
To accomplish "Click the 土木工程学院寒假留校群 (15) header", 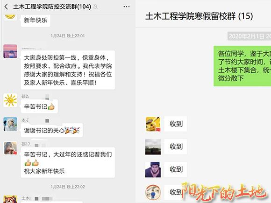I will click(x=199, y=16).
